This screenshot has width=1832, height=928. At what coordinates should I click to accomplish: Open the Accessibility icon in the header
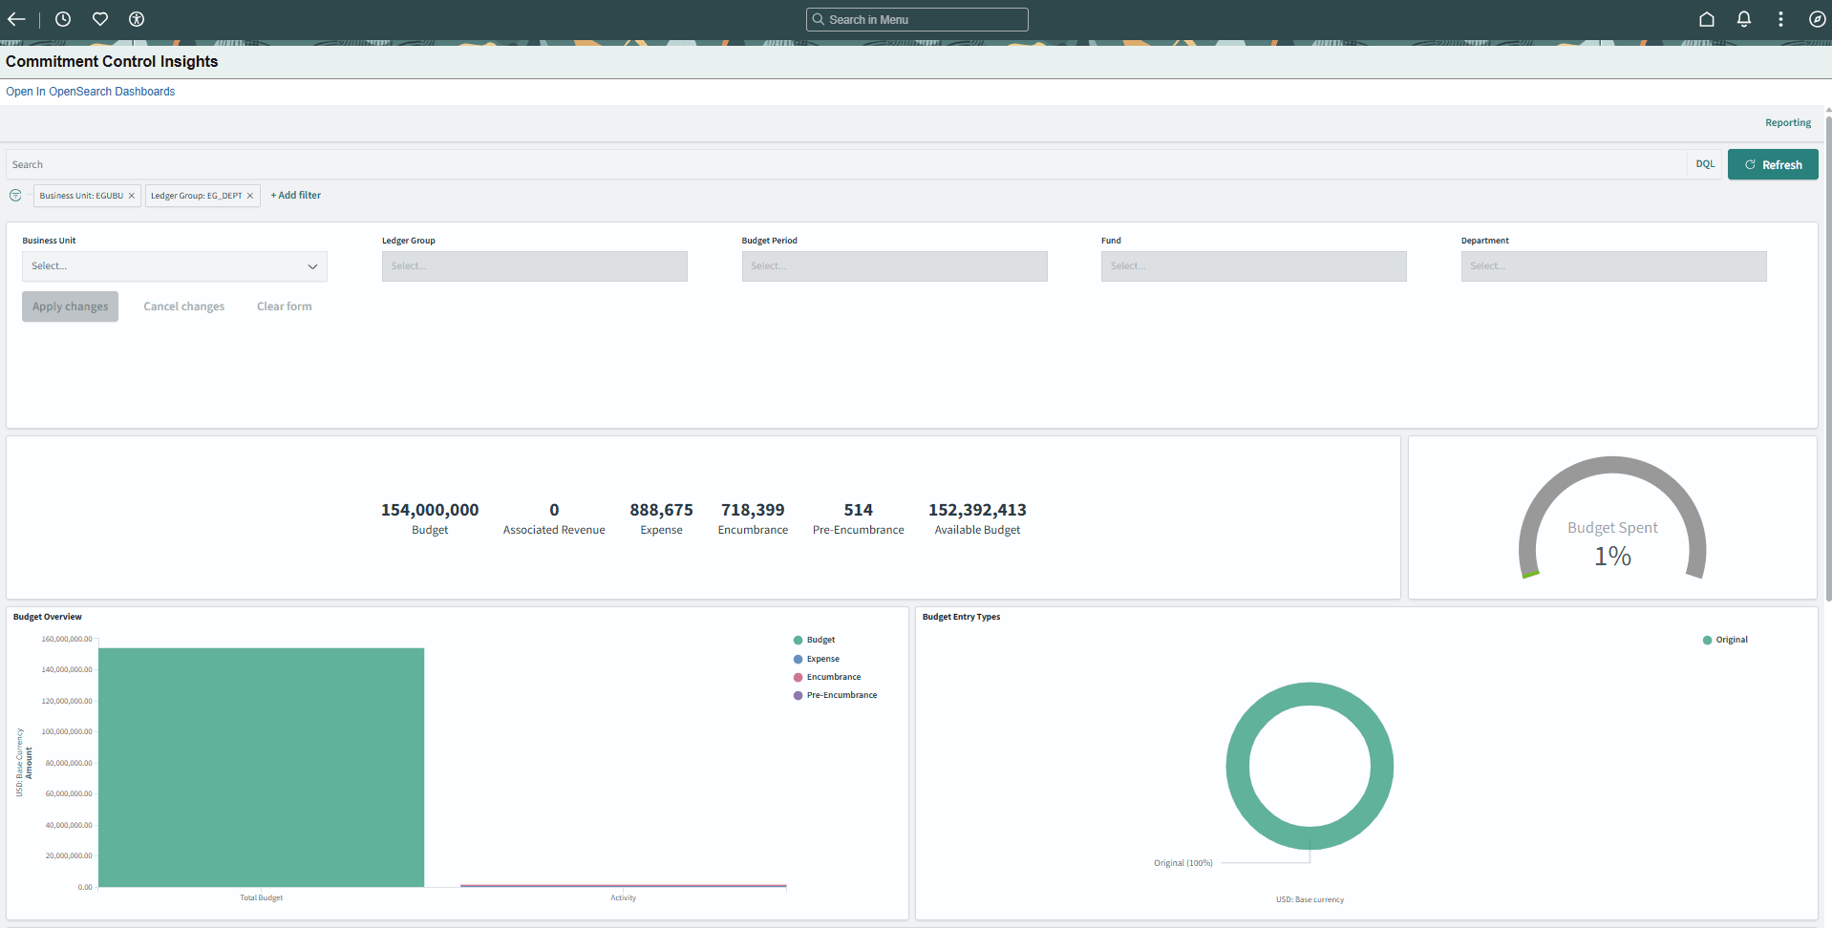[137, 19]
